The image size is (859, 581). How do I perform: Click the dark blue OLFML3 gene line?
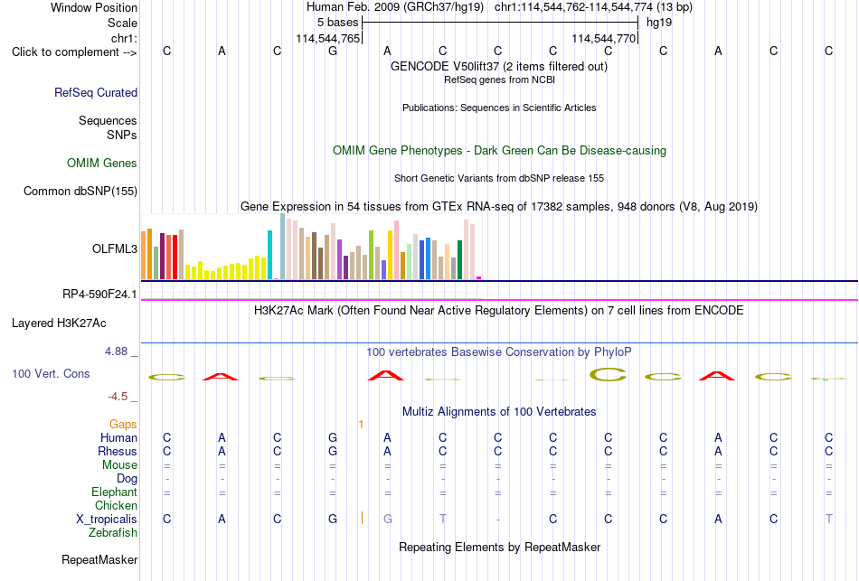500,281
